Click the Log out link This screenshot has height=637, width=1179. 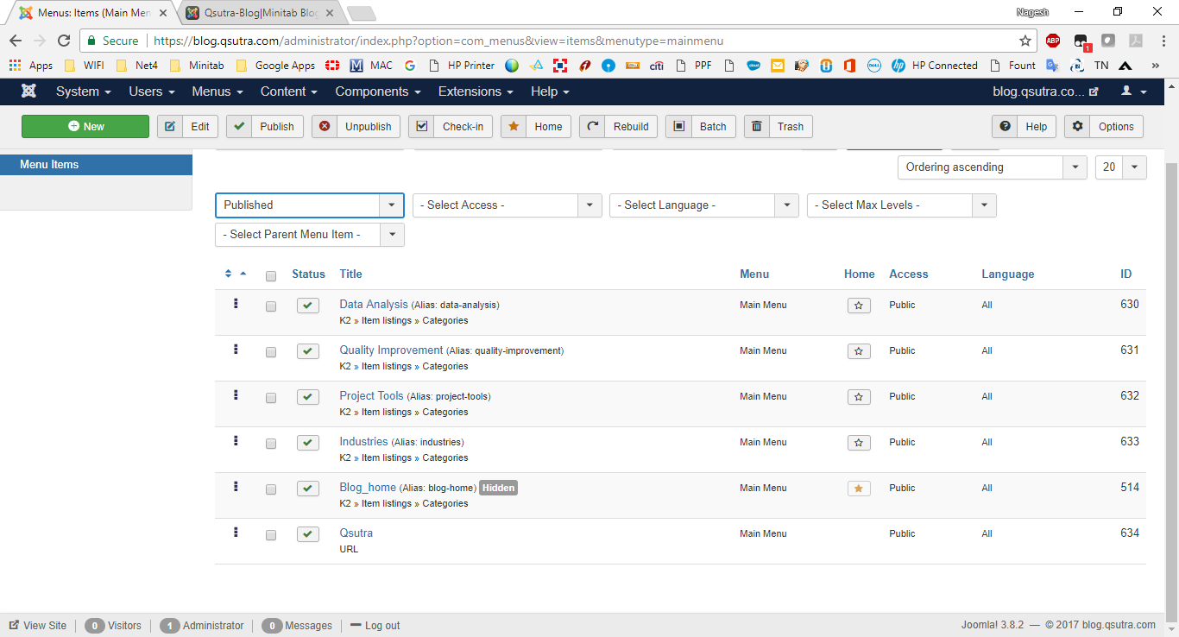(375, 626)
